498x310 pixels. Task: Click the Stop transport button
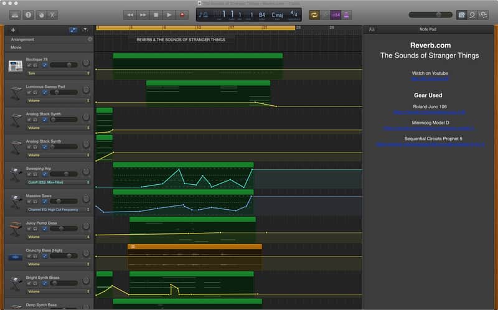click(156, 15)
